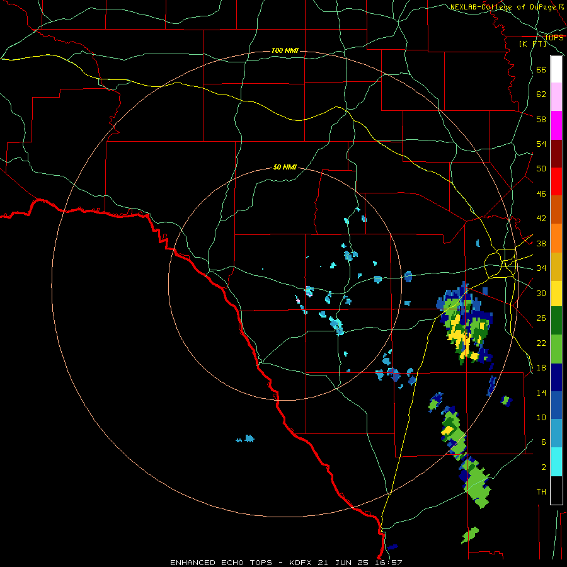Click the mustard gold legend swatch
Viewport: 567px width, 567px height.
click(x=556, y=266)
